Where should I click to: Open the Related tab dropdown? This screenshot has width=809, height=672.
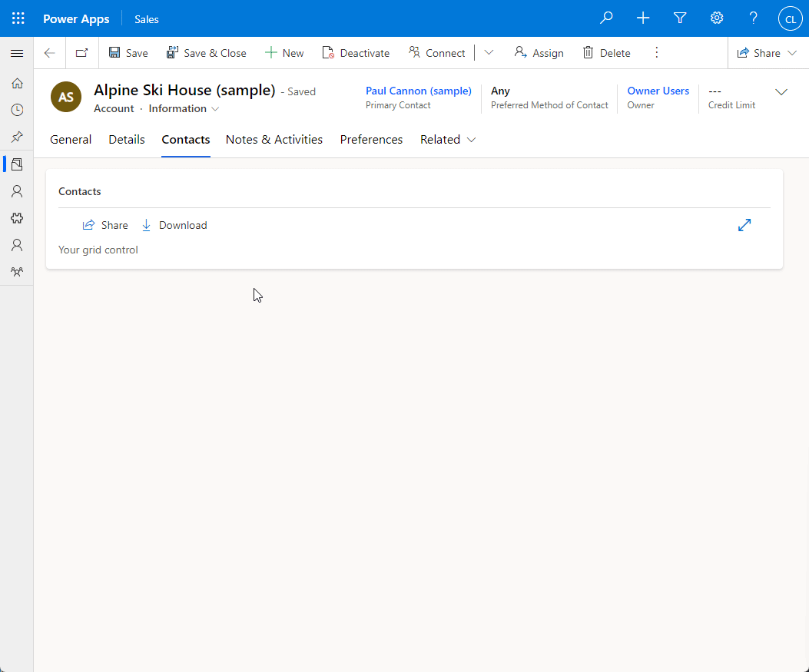(x=448, y=140)
